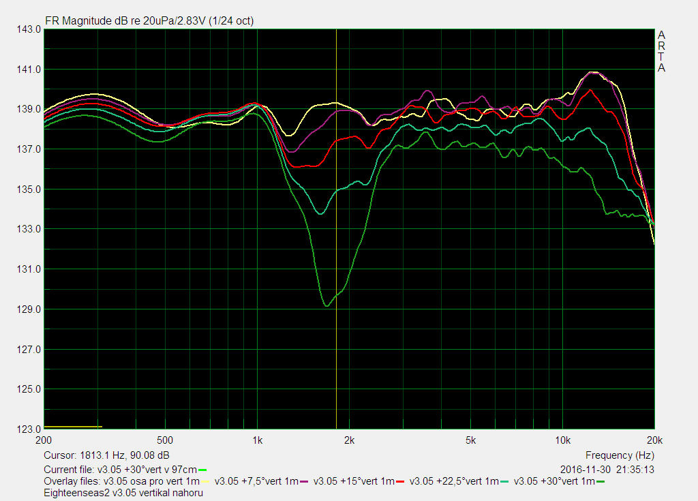
Task: Click the caption 'Eighteenseas2 v3.05 vertikal nahoru'
Action: click(123, 493)
